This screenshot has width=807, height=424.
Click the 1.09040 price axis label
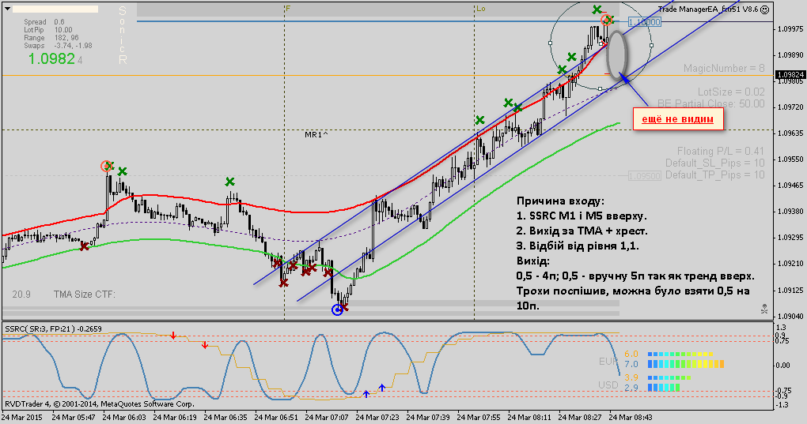pos(789,317)
